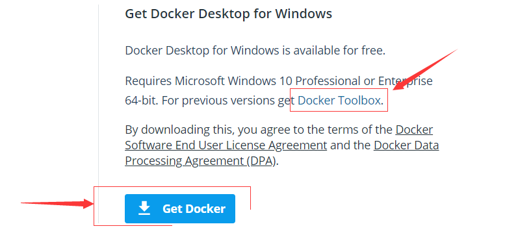Click the "64-bit. For previous versions" text
The width and height of the screenshot is (518, 235).
coord(200,101)
